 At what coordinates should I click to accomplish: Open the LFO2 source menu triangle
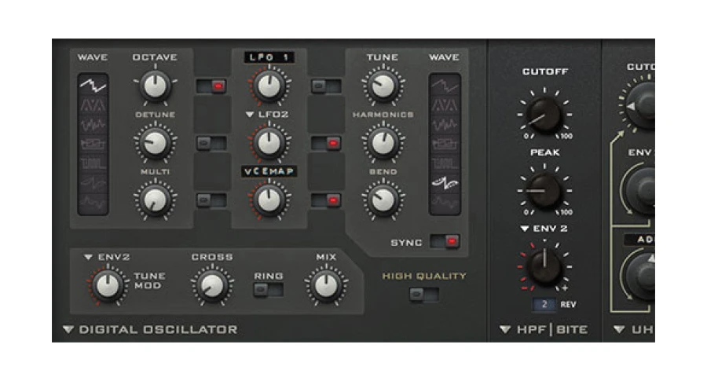coord(249,115)
